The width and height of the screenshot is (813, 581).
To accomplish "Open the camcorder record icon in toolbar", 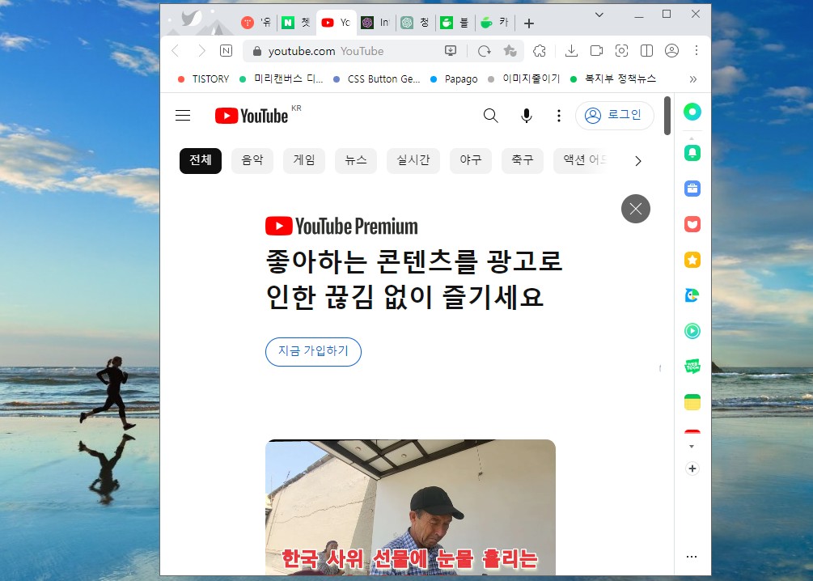I will tap(596, 51).
